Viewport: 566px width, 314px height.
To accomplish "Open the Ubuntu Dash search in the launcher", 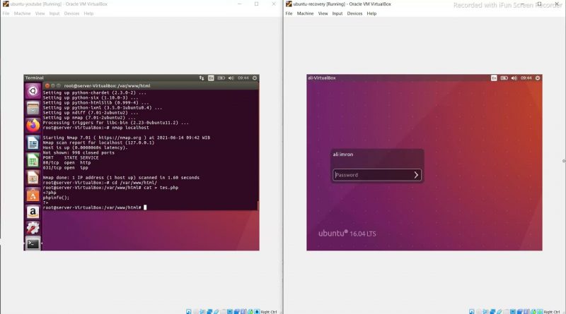I will (x=33, y=91).
